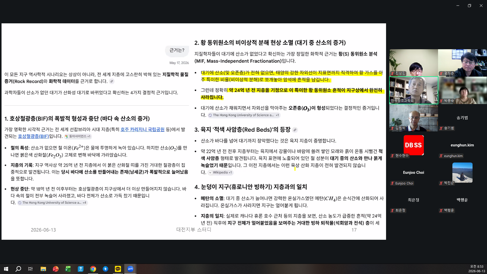Click muted mic icon beside 박진순

(441, 183)
